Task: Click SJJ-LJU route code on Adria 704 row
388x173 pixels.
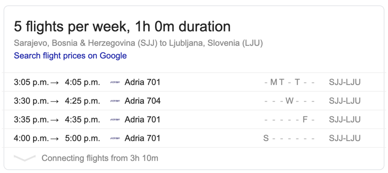Action: click(345, 101)
